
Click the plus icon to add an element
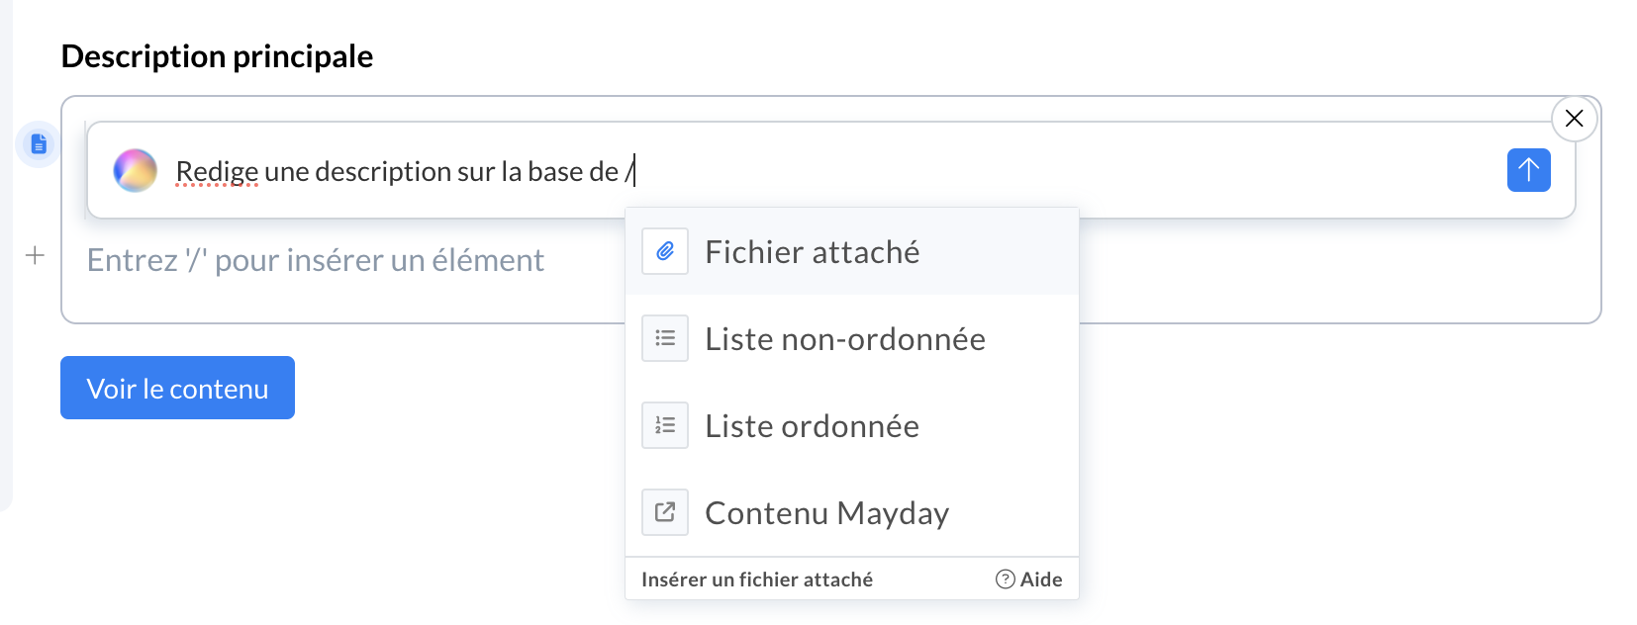(35, 256)
